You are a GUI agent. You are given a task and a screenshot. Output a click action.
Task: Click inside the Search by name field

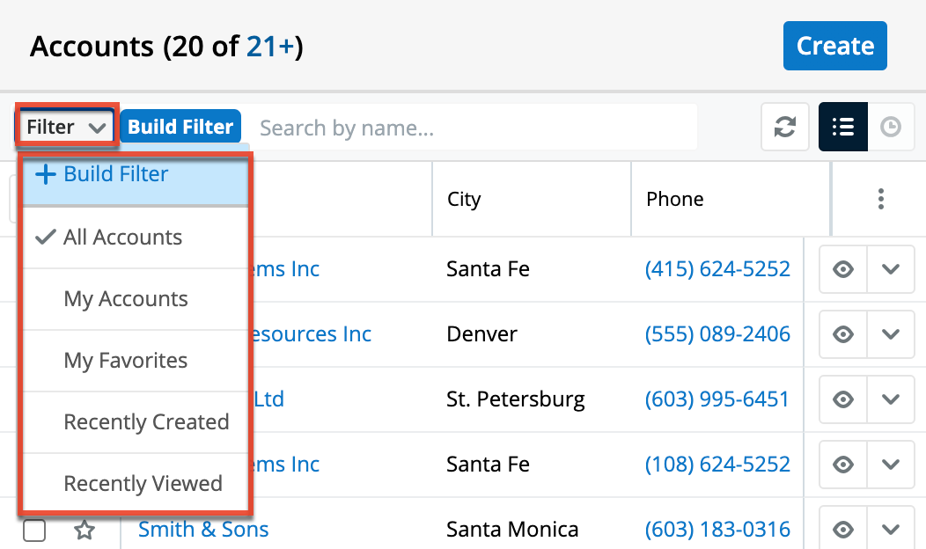tap(475, 127)
